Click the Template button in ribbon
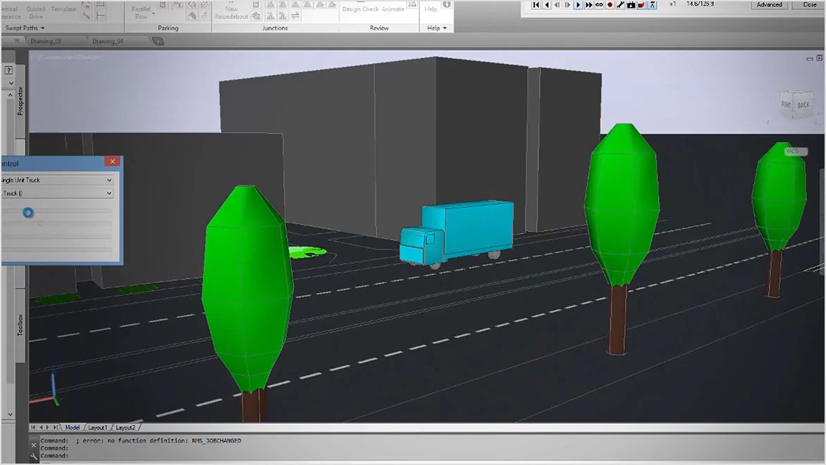 63,9
